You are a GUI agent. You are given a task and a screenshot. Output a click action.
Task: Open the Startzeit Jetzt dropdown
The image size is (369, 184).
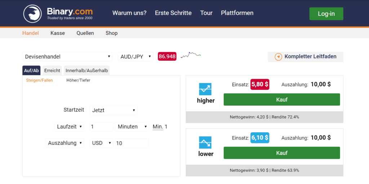114,110
